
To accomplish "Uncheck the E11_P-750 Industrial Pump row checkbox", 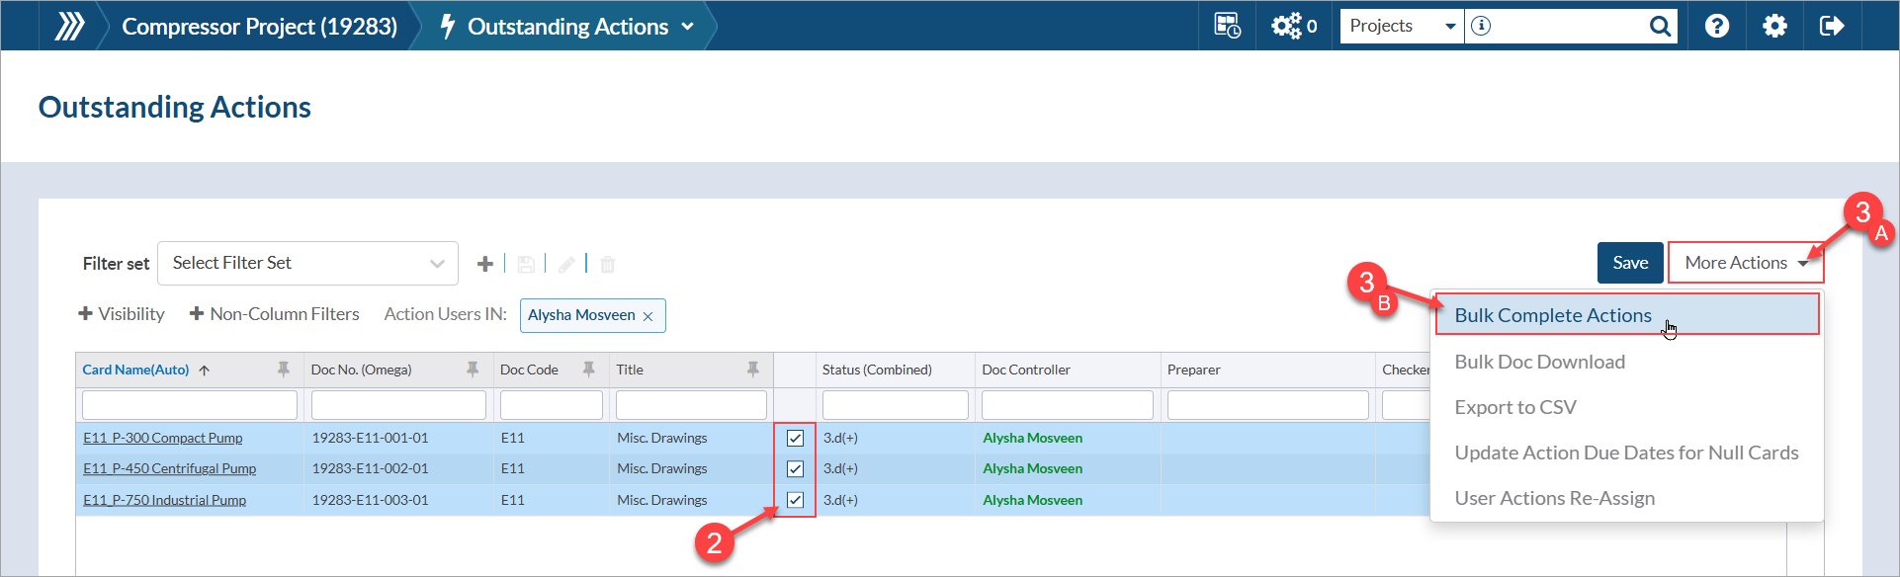I will 795,500.
